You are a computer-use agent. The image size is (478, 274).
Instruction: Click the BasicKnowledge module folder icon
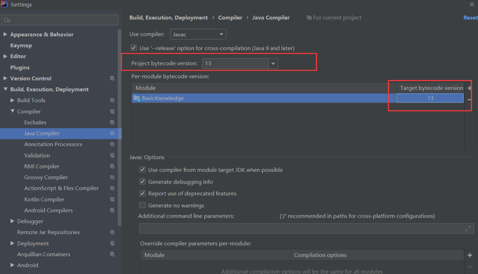[137, 98]
